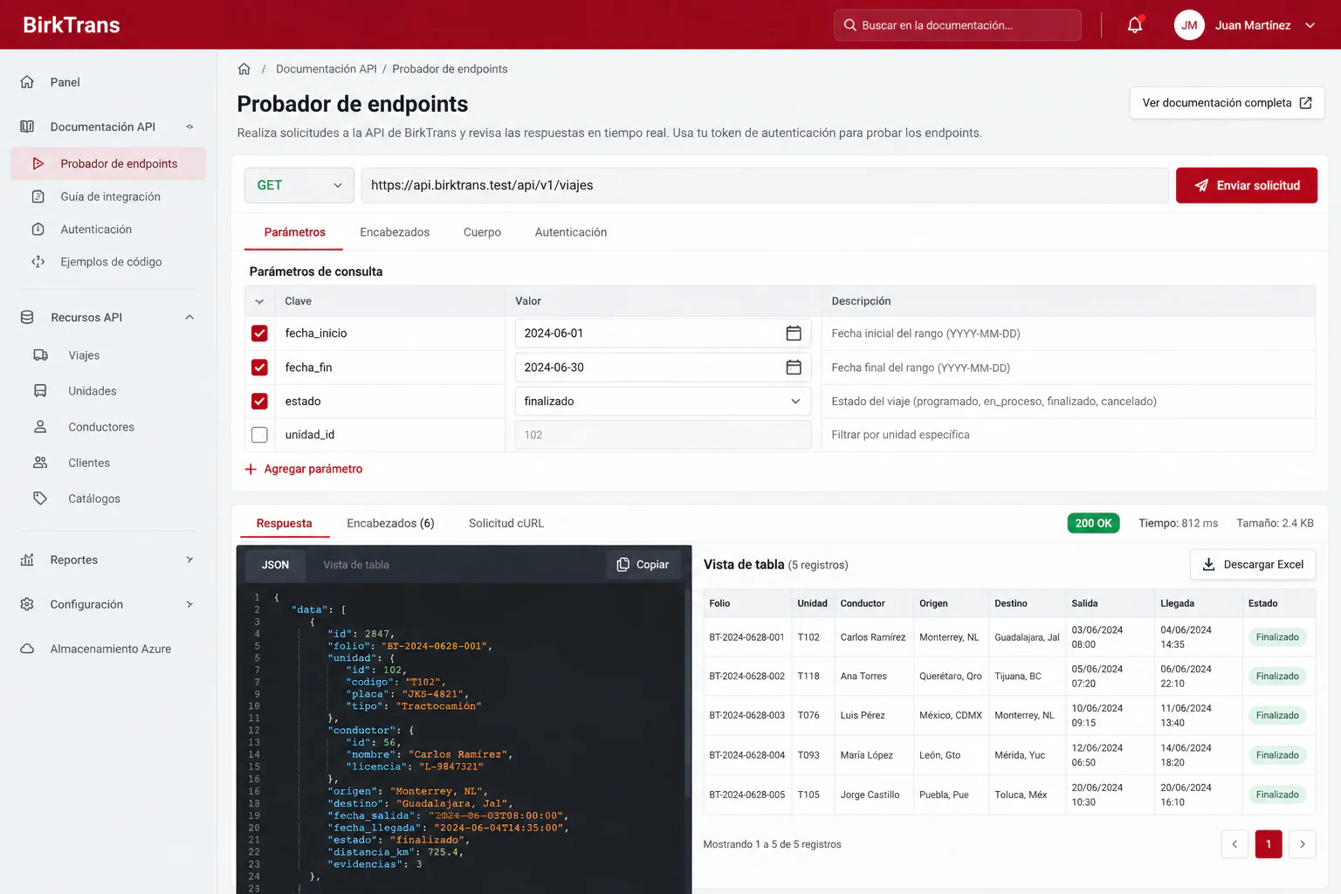This screenshot has height=894, width=1341.
Task: Click the Enviar solicitud button
Action: 1247,185
